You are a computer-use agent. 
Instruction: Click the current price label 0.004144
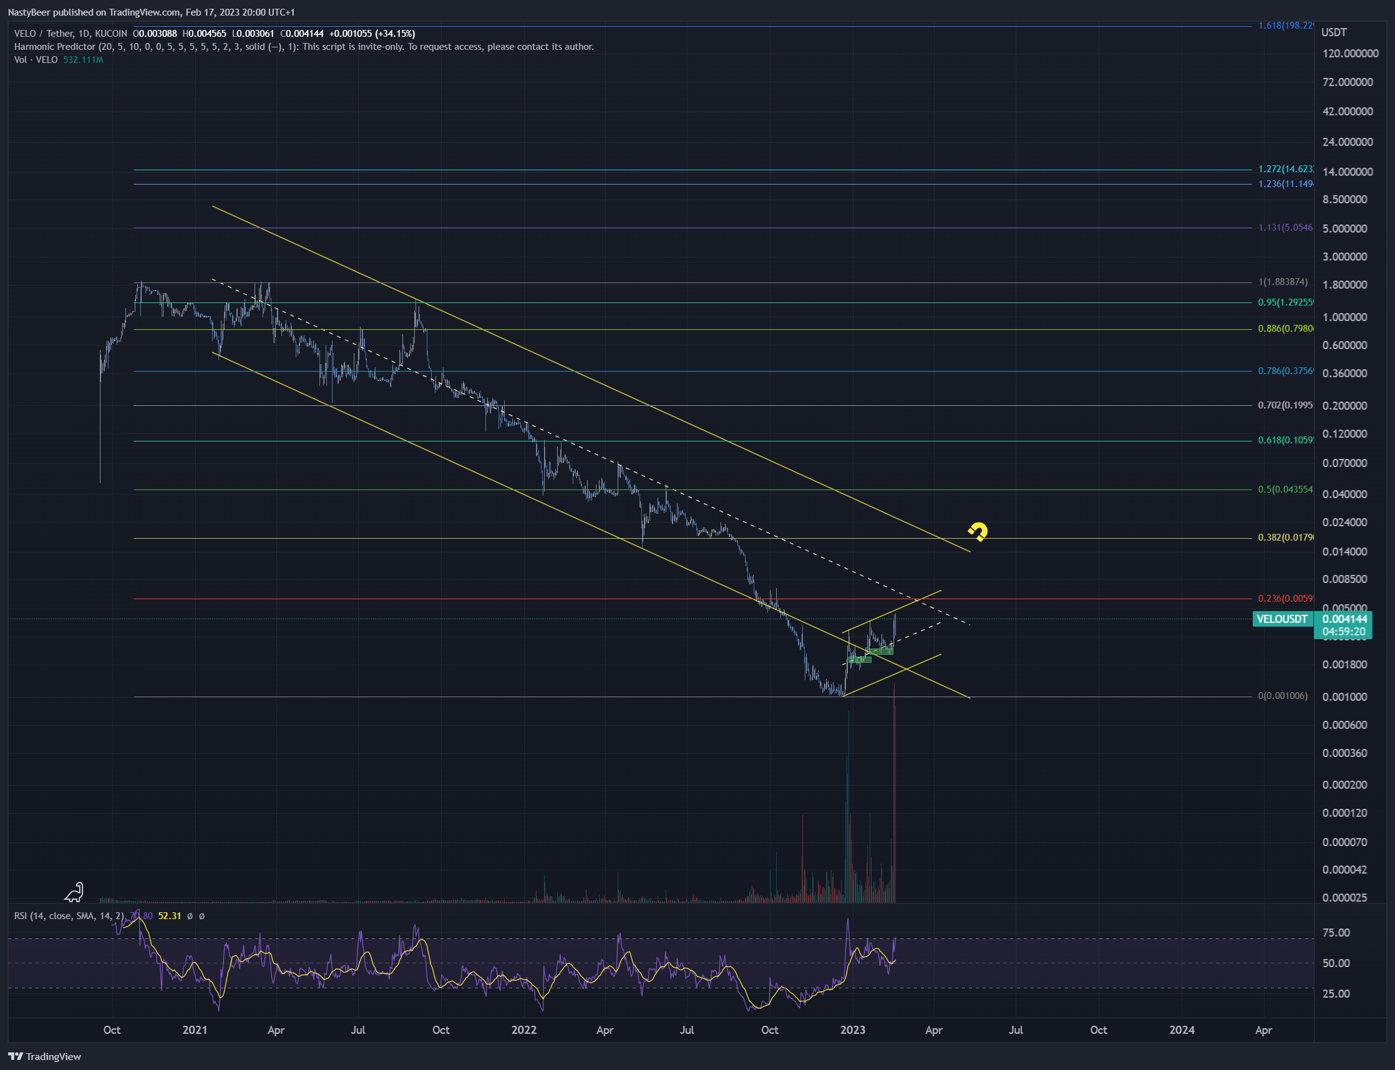click(x=1344, y=619)
